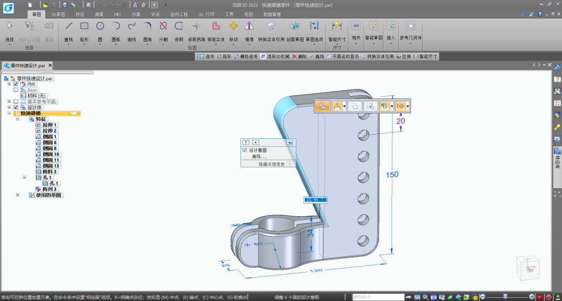Click the 查找命令 search field
The width and height of the screenshot is (562, 301).
click(x=377, y=297)
